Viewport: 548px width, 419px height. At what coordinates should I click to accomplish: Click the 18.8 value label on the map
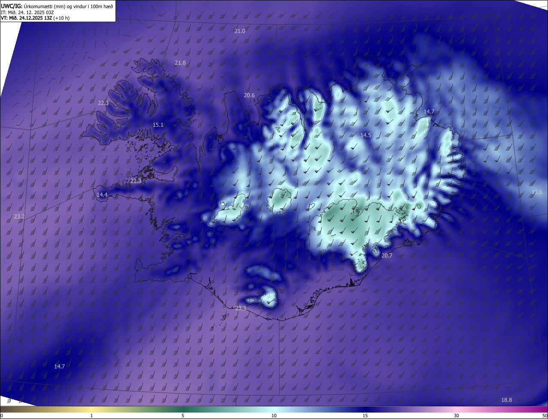(506, 400)
